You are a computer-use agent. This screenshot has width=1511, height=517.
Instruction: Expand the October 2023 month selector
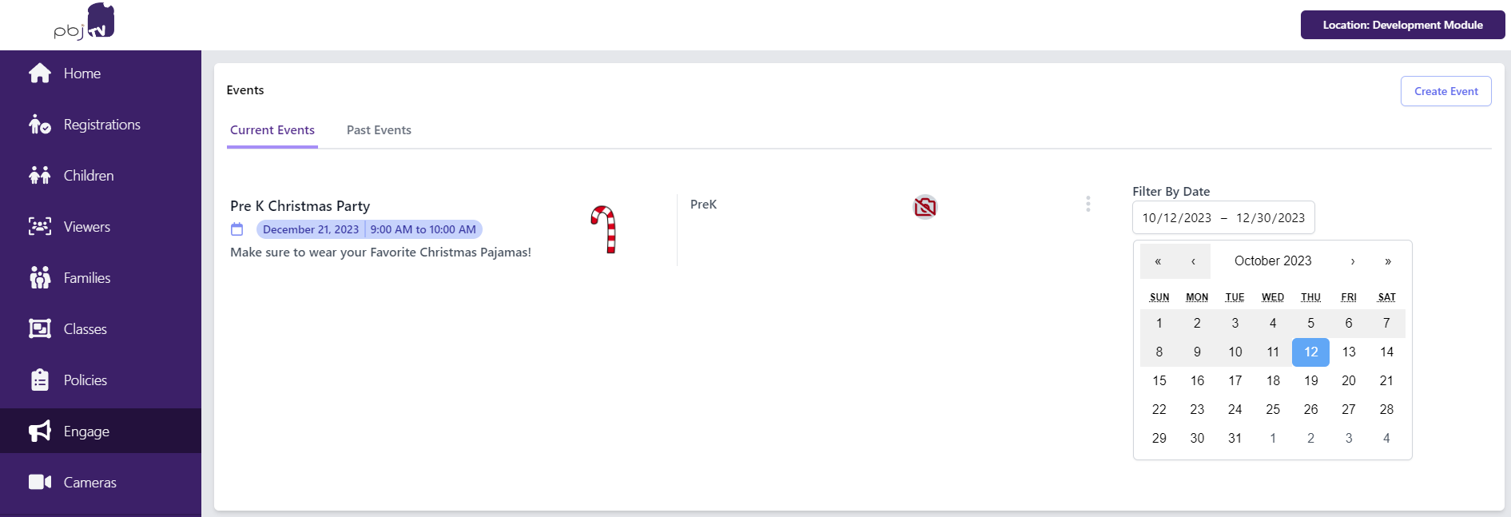point(1273,261)
